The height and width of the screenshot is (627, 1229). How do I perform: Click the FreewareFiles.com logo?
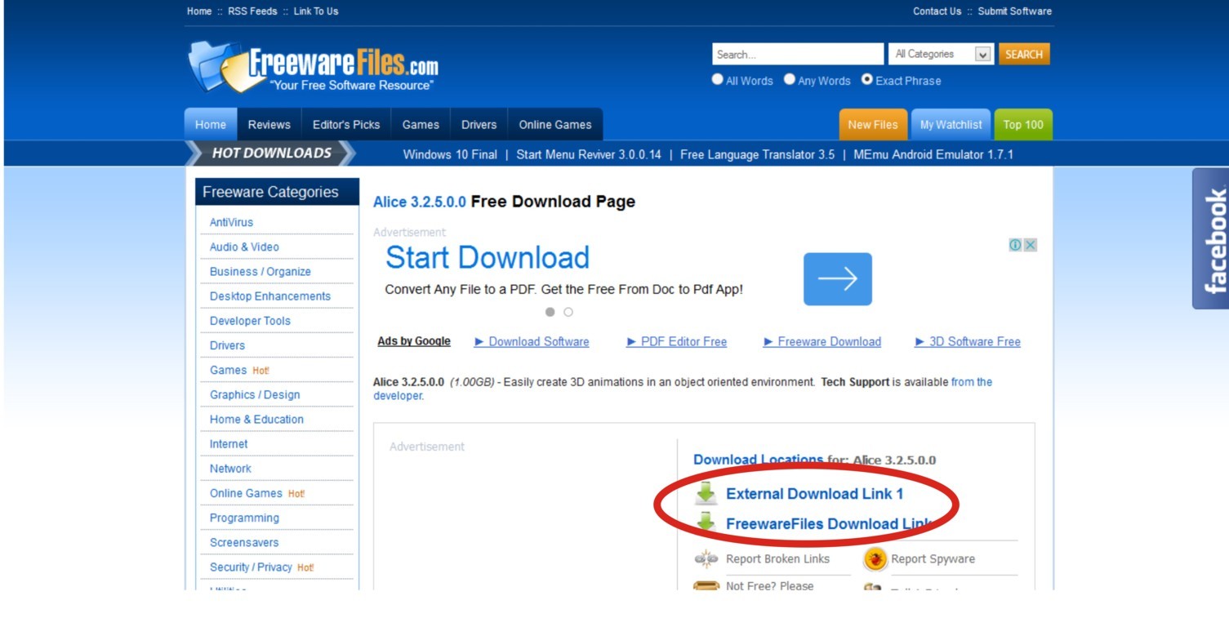point(313,67)
